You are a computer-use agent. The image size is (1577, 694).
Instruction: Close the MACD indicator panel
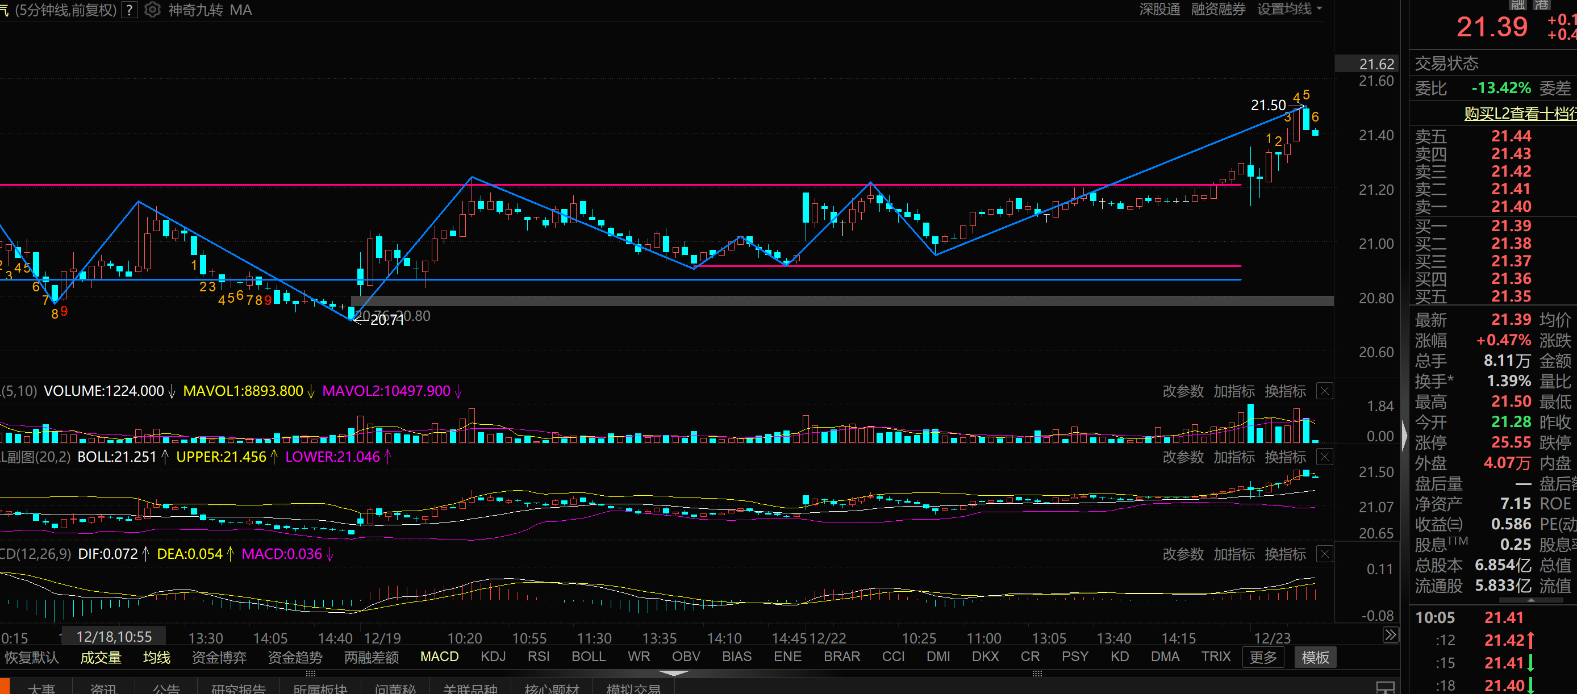point(1324,554)
